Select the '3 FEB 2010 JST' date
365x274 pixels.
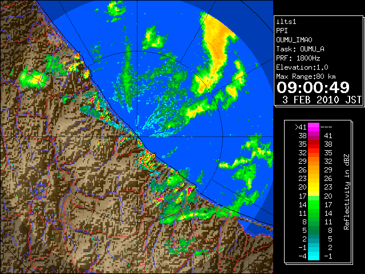tap(322, 100)
